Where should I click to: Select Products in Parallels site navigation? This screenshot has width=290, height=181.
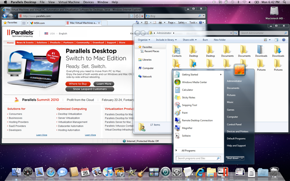coord(55,42)
